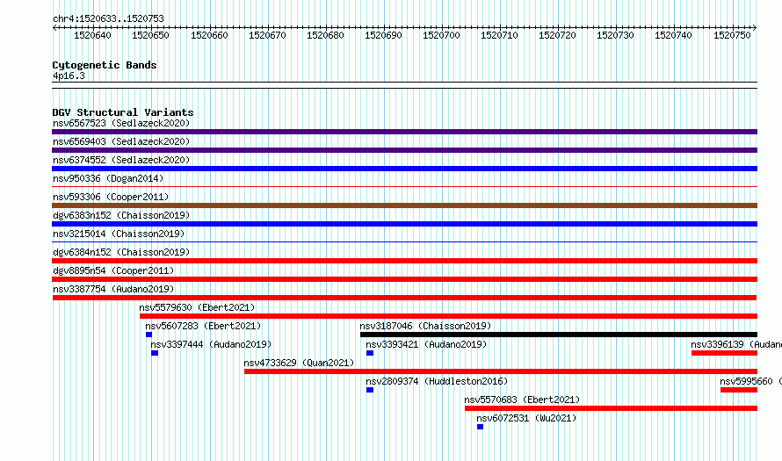The image size is (782, 461).
Task: Click the nsv5579630 (Ebert2021) label
Action: pos(197,307)
